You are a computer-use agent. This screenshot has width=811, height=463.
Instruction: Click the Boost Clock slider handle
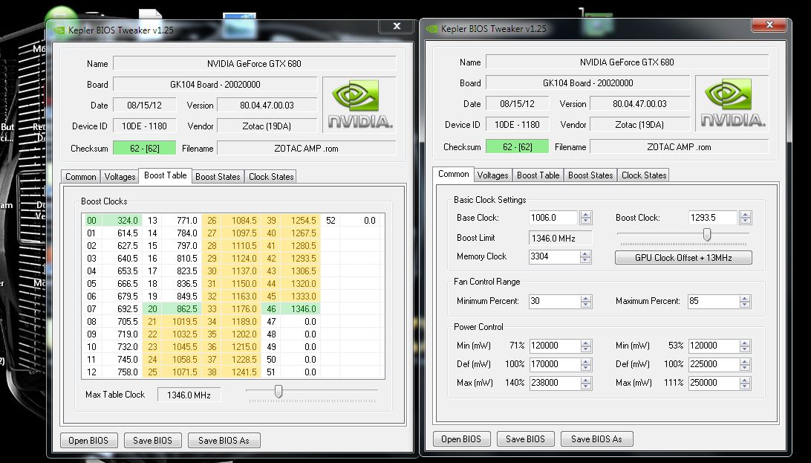point(706,235)
